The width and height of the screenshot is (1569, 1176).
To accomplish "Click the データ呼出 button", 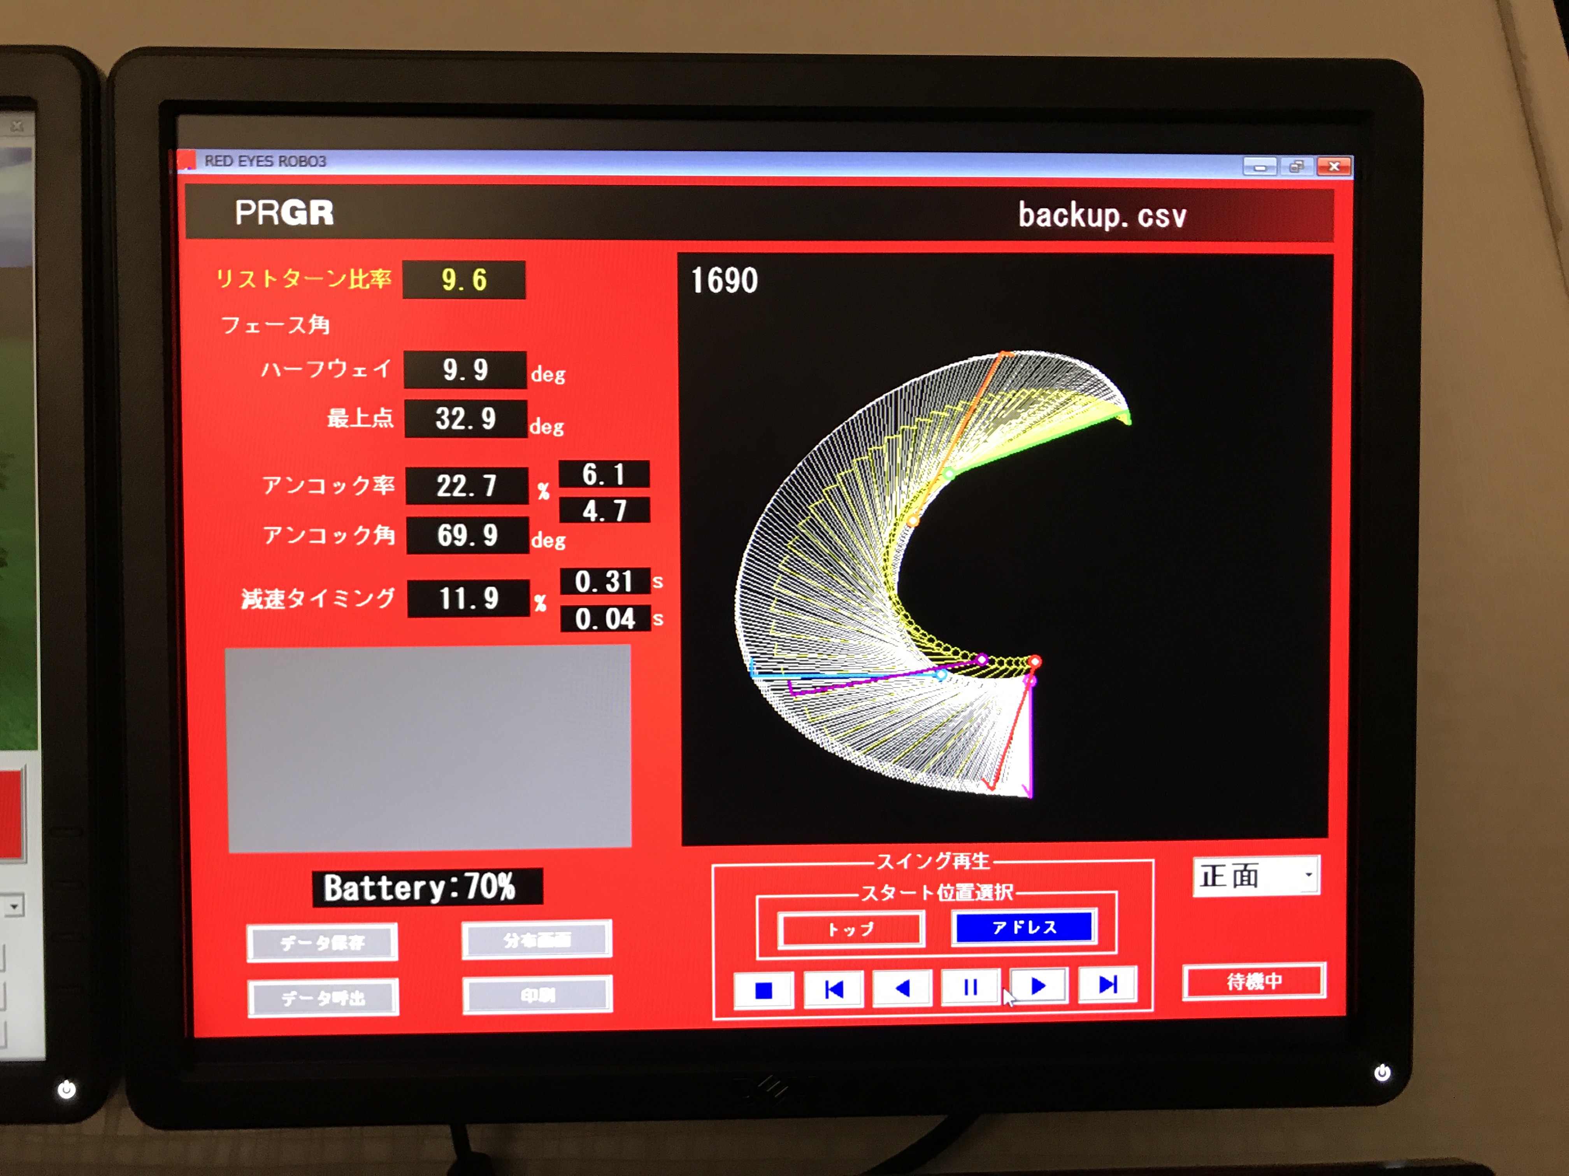I will [323, 998].
